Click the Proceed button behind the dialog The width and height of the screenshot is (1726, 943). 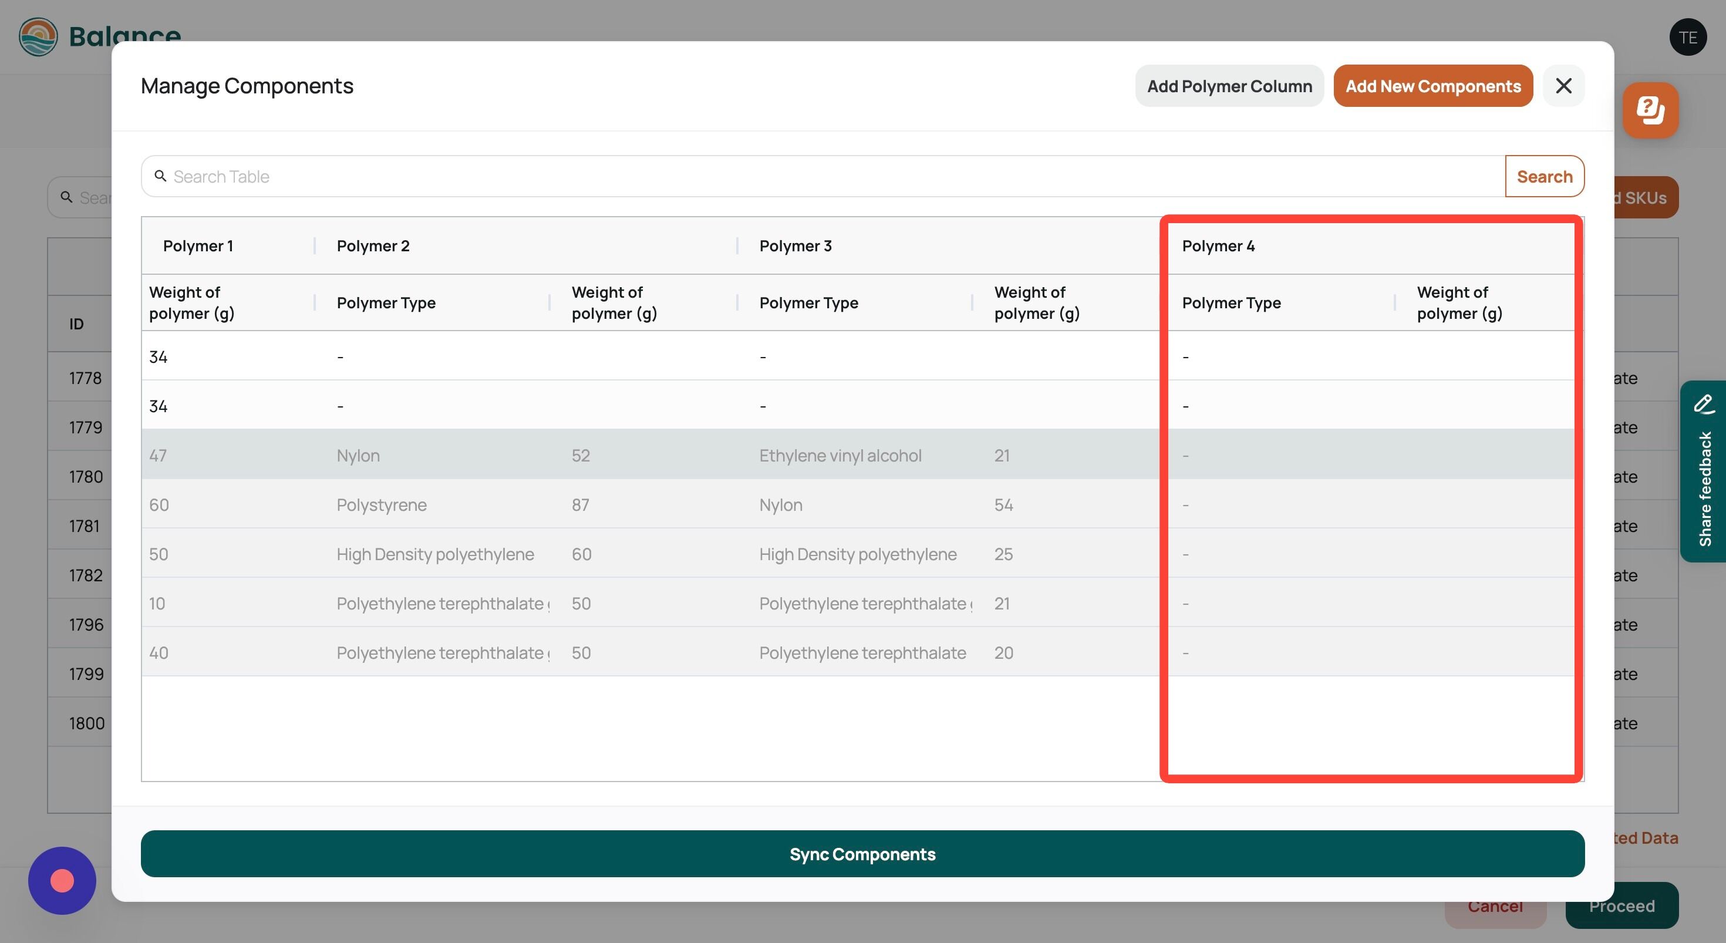point(1622,905)
